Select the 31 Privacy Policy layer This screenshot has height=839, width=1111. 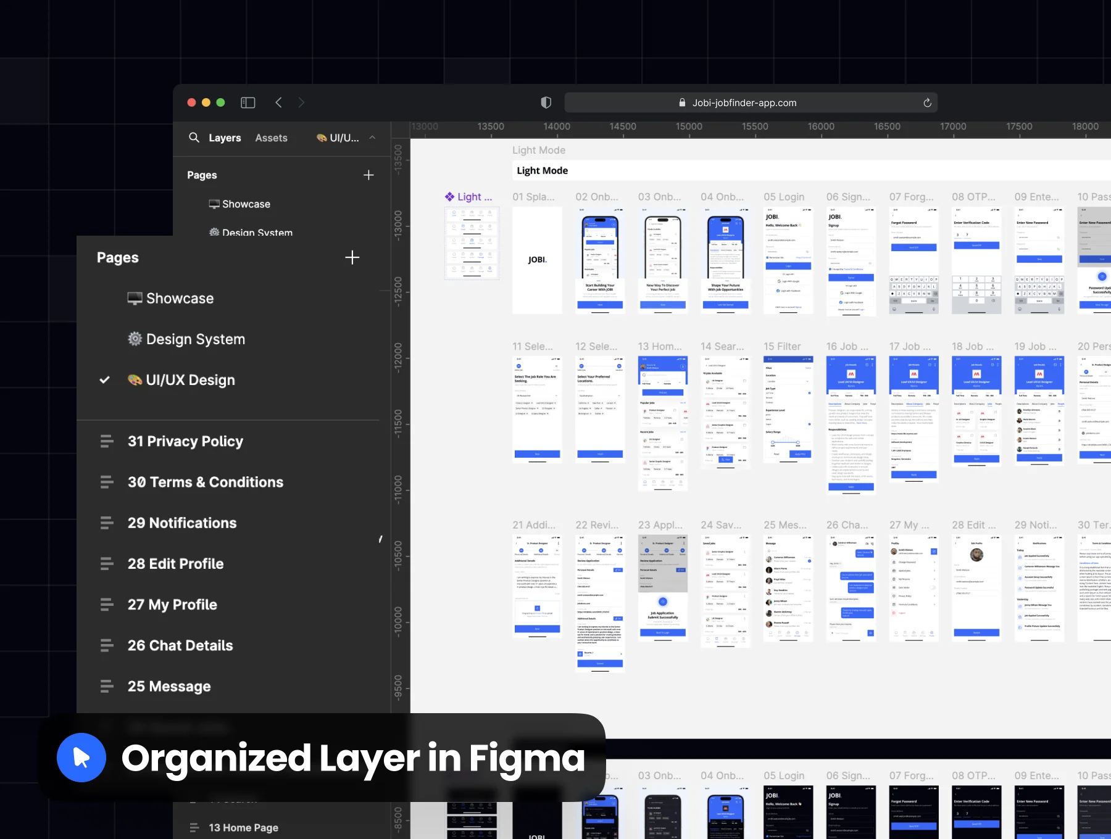[x=185, y=441]
